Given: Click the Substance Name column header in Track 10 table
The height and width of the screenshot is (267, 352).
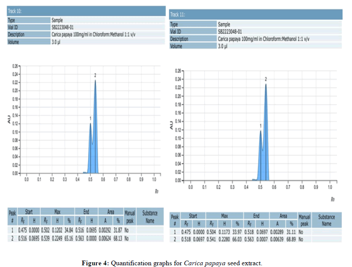Looking at the screenshot, I should click(x=150, y=216).
